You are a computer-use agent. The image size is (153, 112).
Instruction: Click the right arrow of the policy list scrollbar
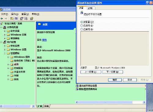click(x=144, y=102)
